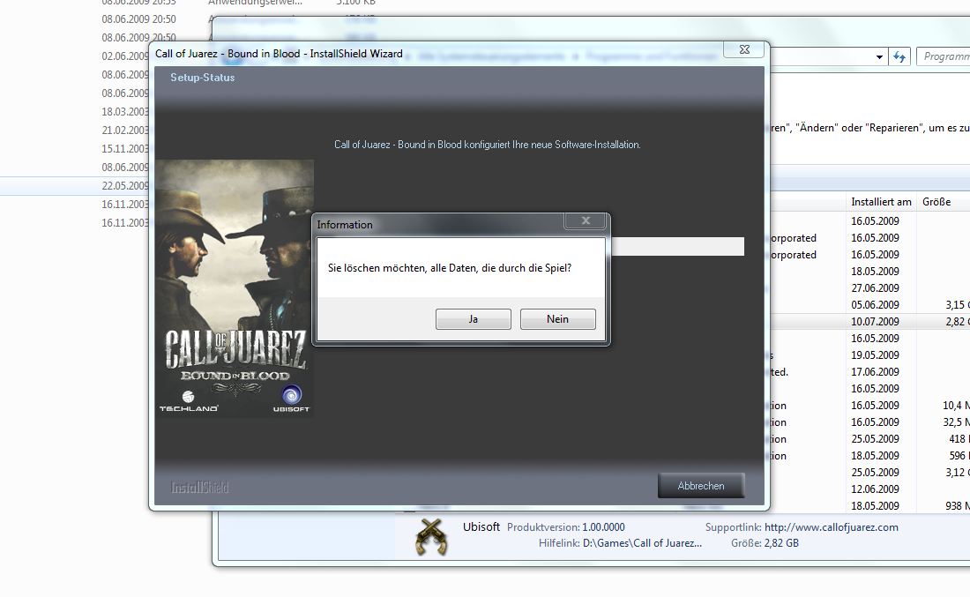Click the 'Ubisoft' publisher name in details pane

tap(481, 526)
